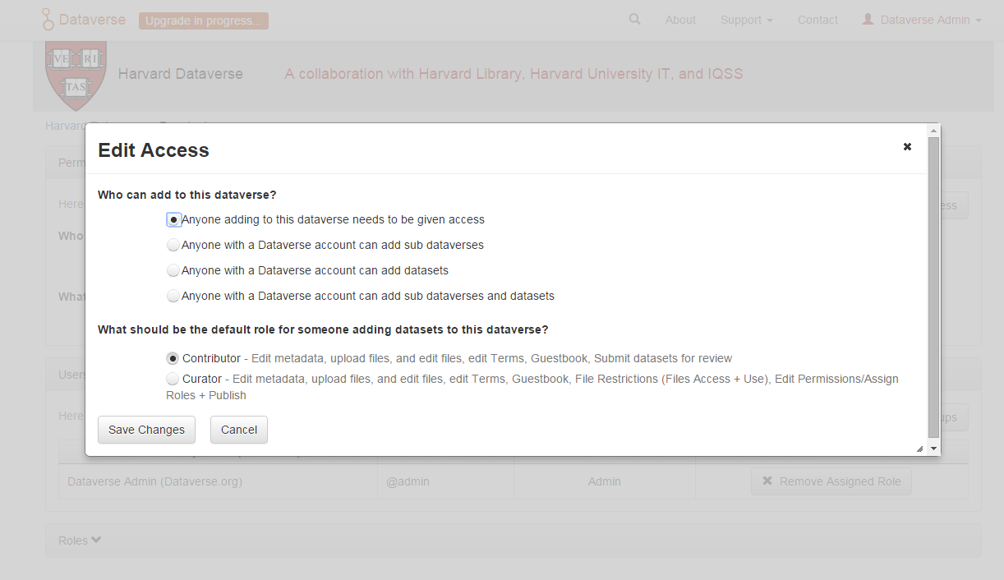Image resolution: width=1004 pixels, height=580 pixels.
Task: Click the Save Changes button
Action: tap(146, 430)
